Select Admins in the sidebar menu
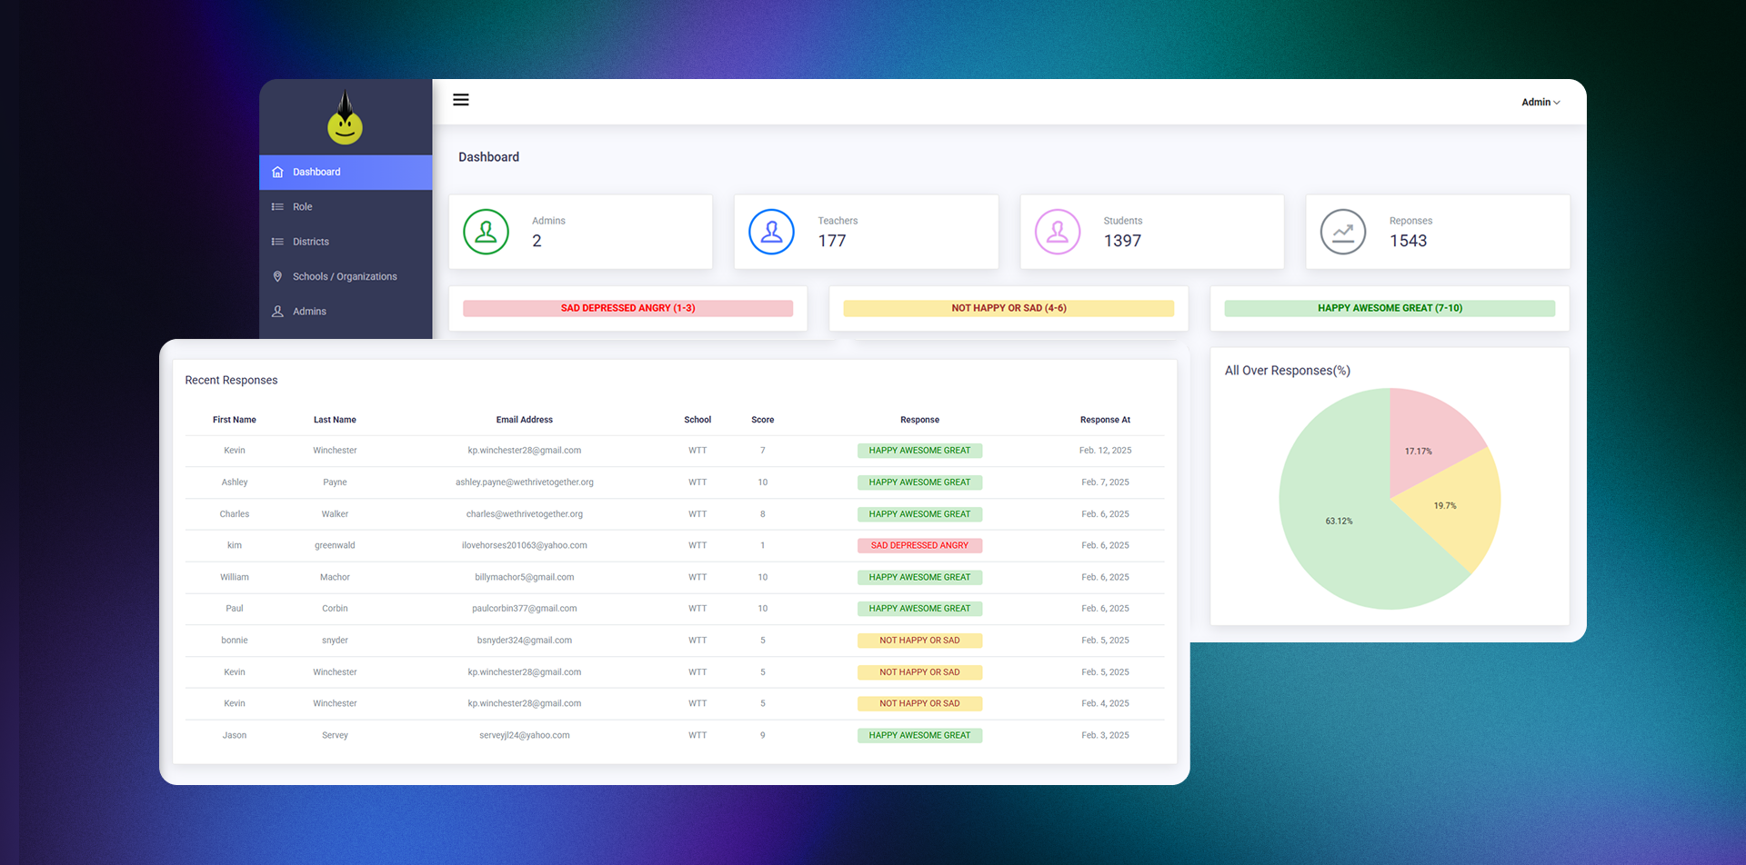Viewport: 1746px width, 865px height. click(x=309, y=312)
